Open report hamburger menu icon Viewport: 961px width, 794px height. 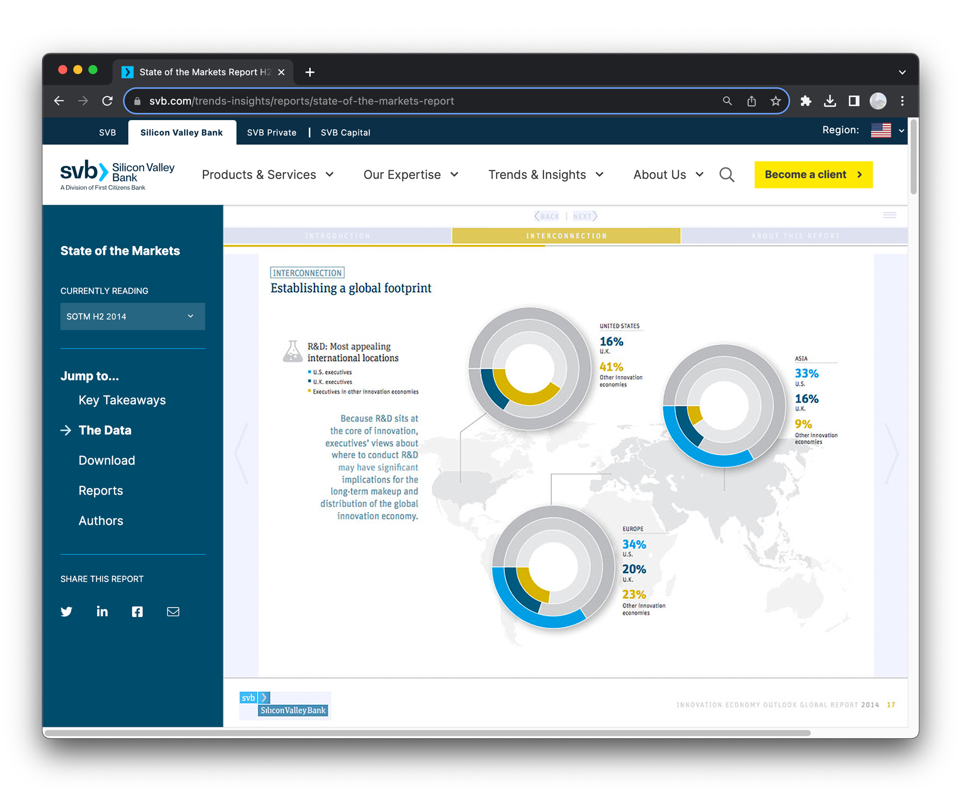click(889, 215)
